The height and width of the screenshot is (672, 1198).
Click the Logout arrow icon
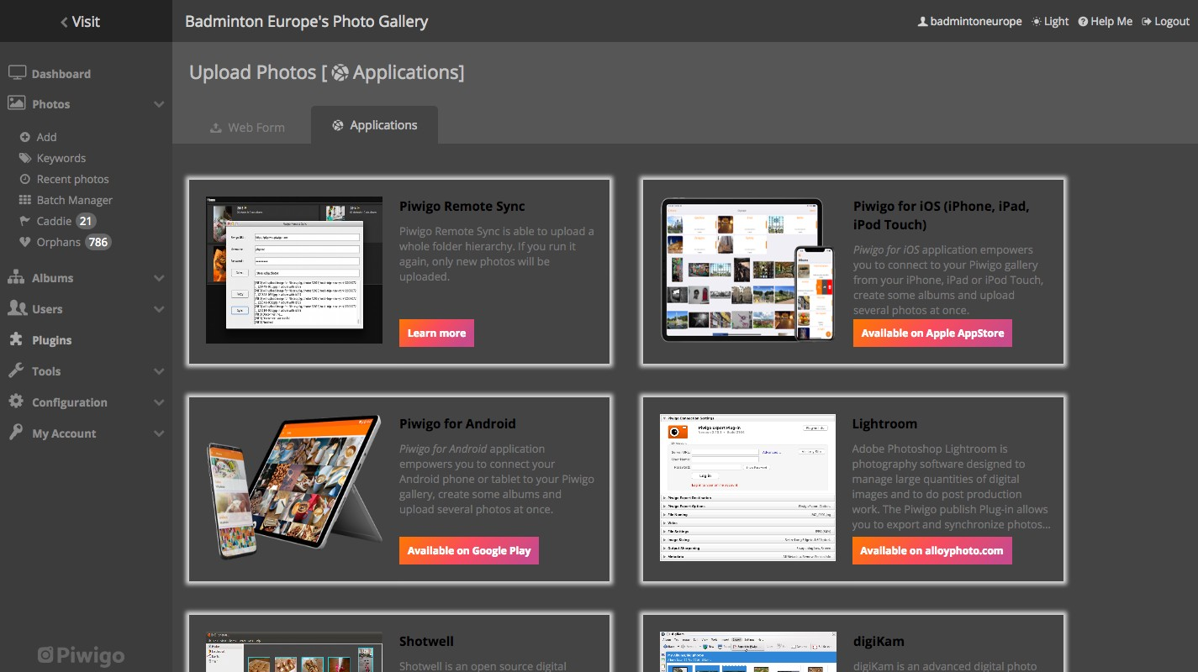click(1147, 21)
